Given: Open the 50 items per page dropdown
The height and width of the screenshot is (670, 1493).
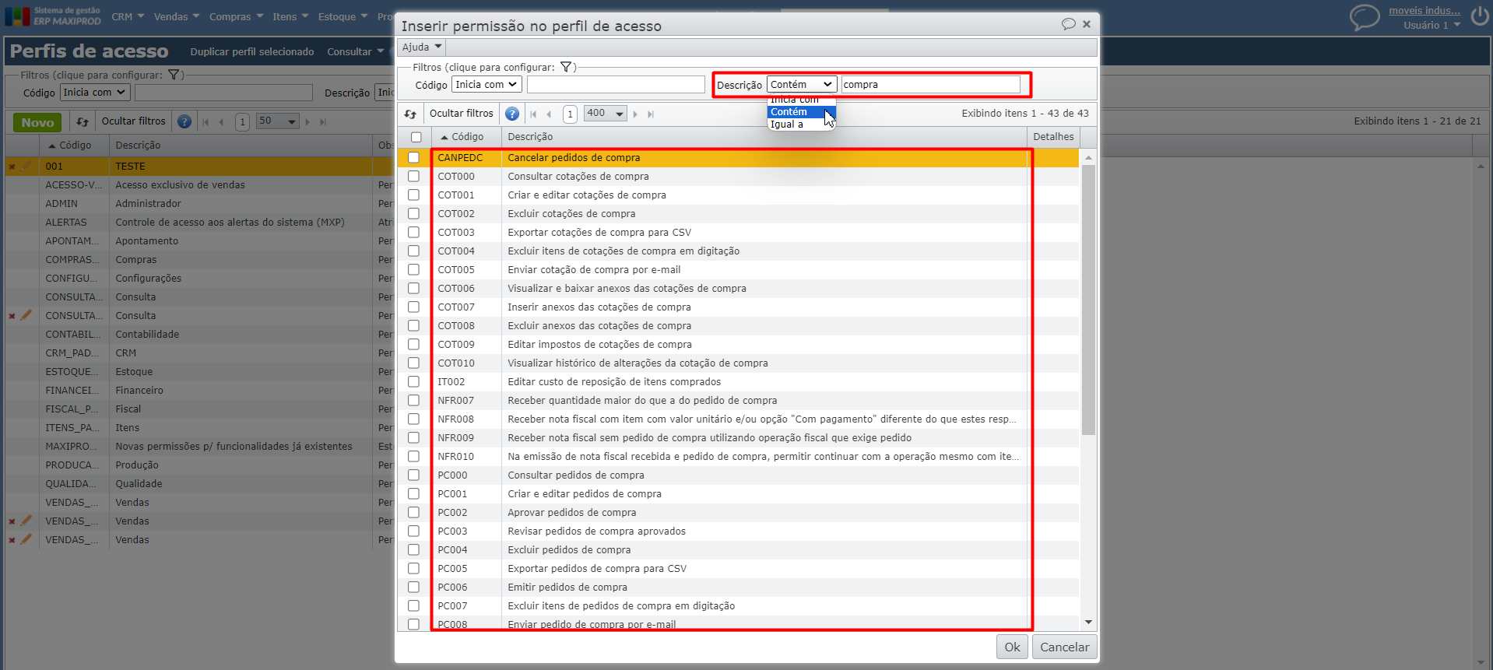Looking at the screenshot, I should [278, 121].
